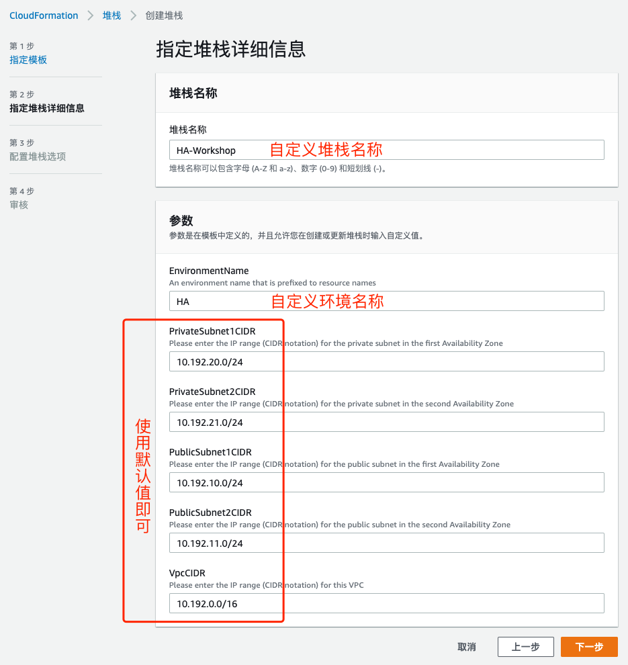Screen dimensions: 628x665
Task: Navigate to 堆栈 via breadcrumb
Action: point(111,15)
